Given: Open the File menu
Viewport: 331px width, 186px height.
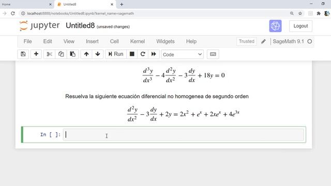Looking at the screenshot, I should pyautogui.click(x=27, y=41).
